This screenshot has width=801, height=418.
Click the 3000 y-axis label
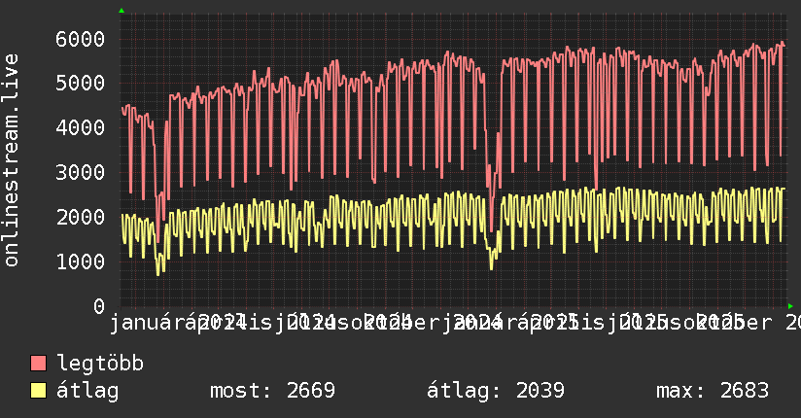[81, 172]
